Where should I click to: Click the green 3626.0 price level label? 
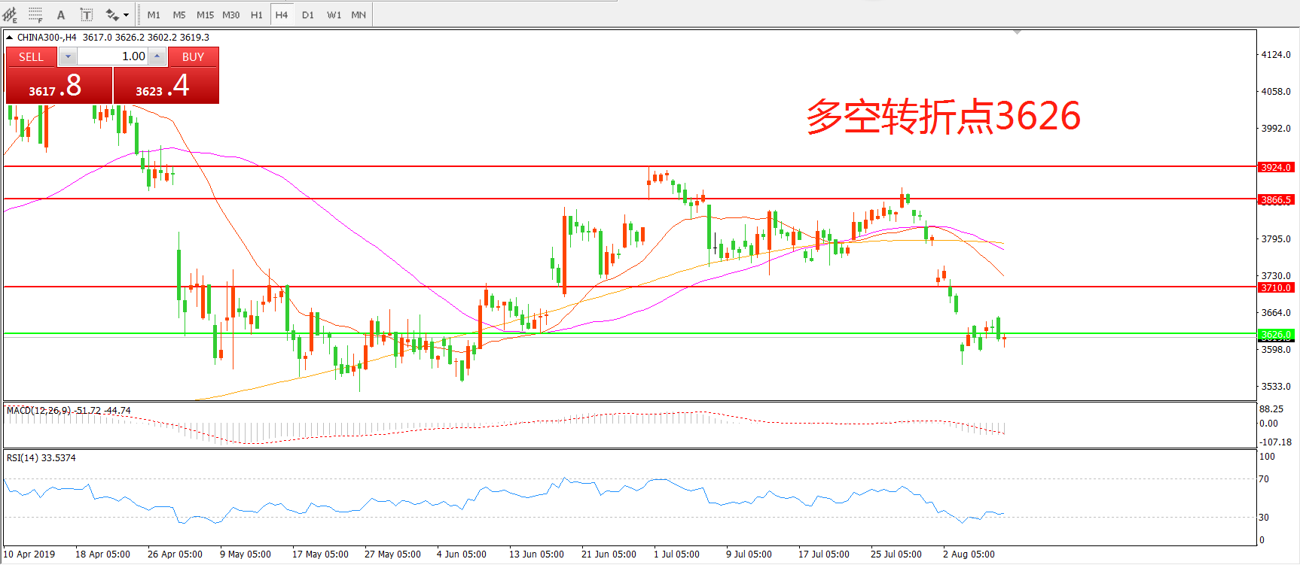[x=1276, y=334]
